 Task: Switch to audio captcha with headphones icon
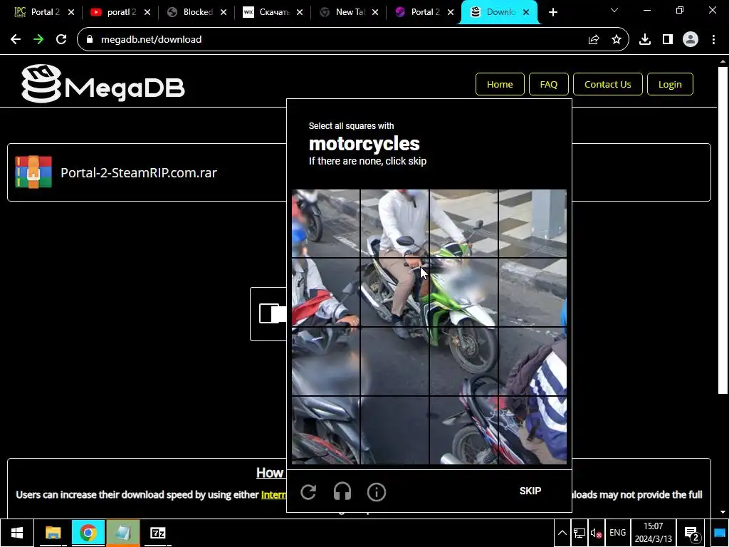[x=342, y=491]
